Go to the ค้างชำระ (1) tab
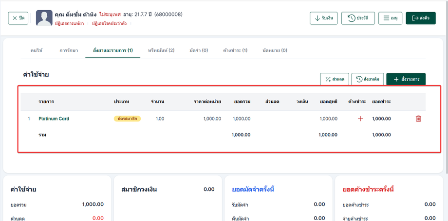Viewport: 448px width, 221px height. coord(235,51)
